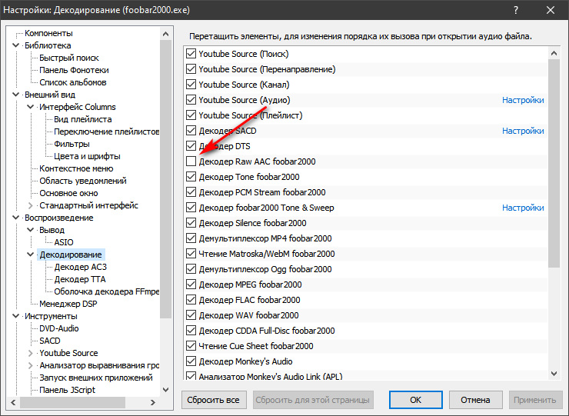Image resolution: width=569 pixels, height=416 pixels.
Task: Toggle Декодер WAV foobar2000 checkbox
Action: pyautogui.click(x=191, y=315)
